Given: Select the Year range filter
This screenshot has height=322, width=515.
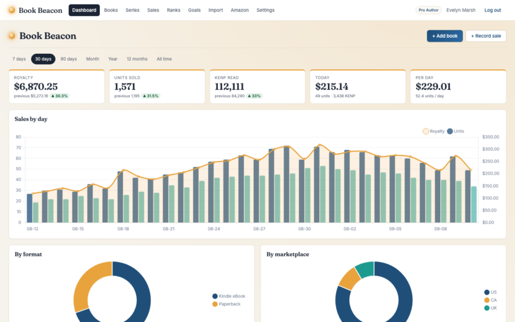Looking at the screenshot, I should [113, 59].
